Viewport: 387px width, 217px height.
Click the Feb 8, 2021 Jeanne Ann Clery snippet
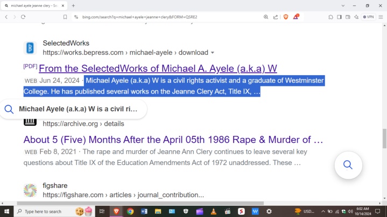click(165, 157)
